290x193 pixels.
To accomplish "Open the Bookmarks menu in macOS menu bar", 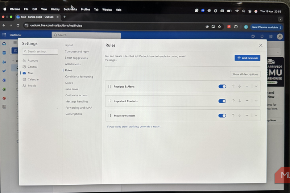I will click(x=70, y=9).
